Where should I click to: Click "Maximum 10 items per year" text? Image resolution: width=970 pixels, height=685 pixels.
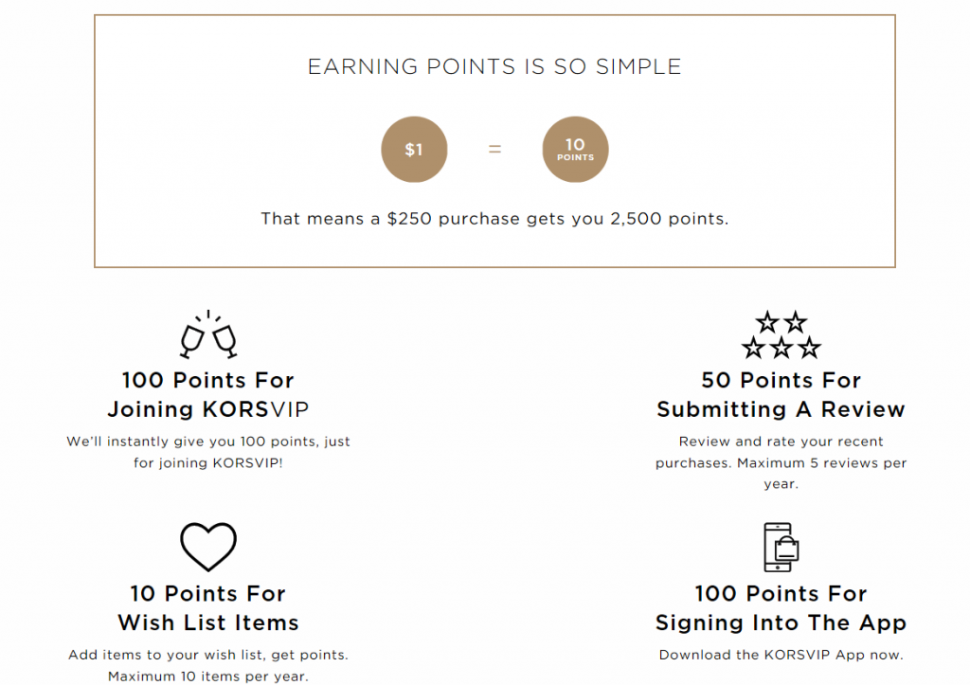(208, 676)
